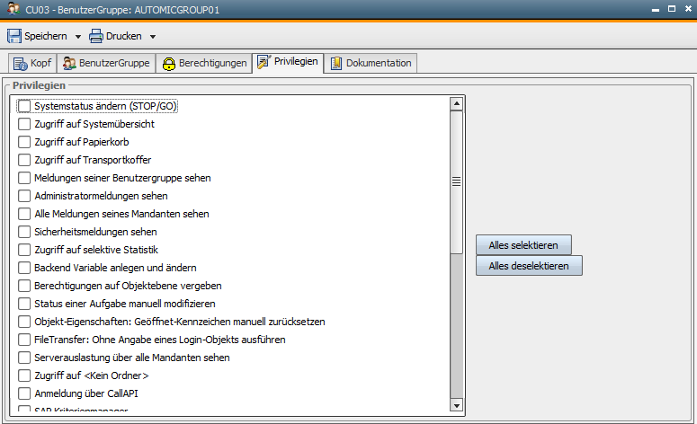
Task: Switch to the Berechtigungen tab
Action: point(203,63)
